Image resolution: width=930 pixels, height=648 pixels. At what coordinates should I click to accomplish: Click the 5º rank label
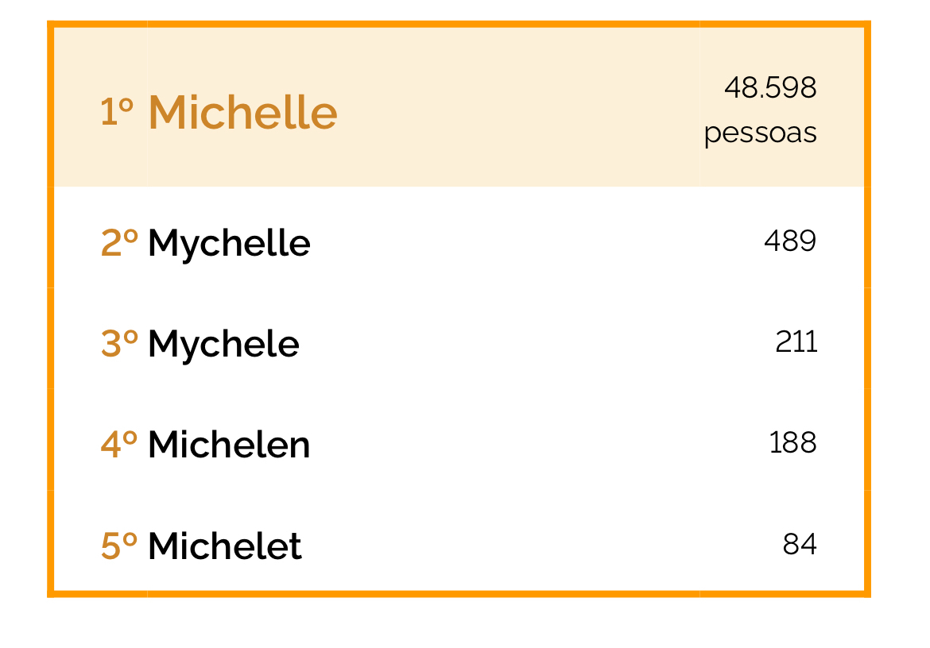point(119,546)
